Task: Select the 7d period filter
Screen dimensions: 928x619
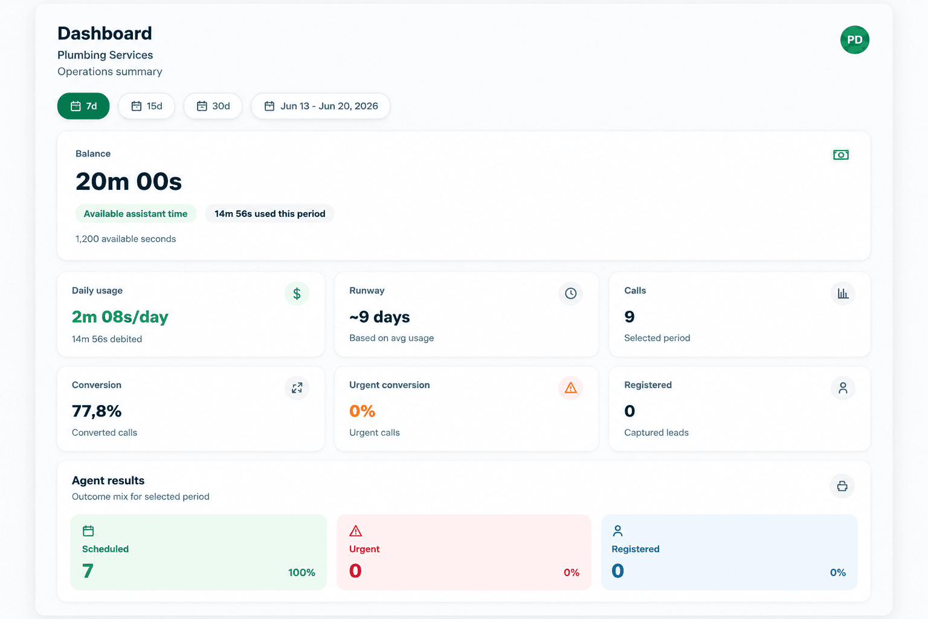Action: [x=83, y=106]
